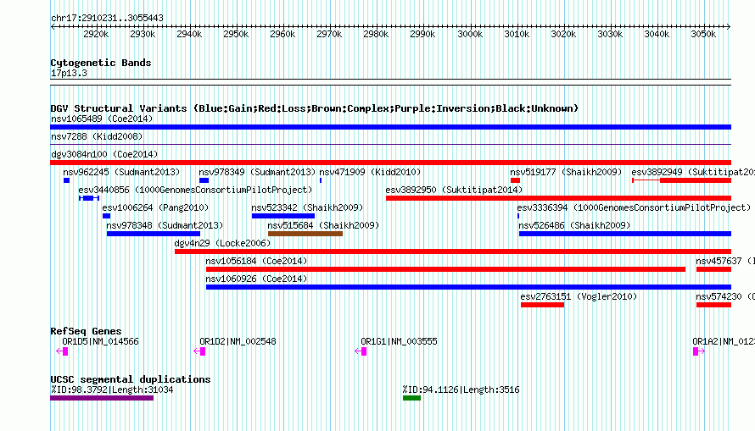Click the nsv515684 brown complex variant bar

tap(305, 234)
